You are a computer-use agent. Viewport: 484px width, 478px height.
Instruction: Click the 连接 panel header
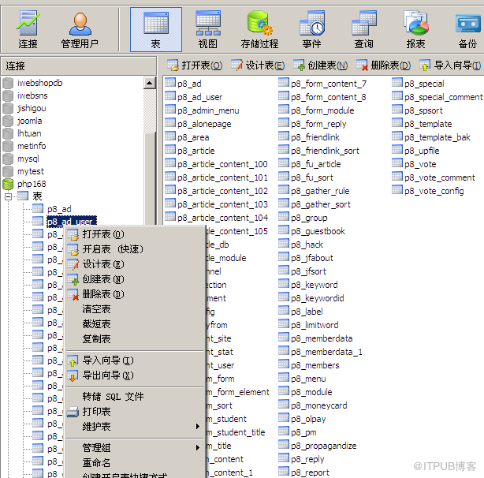(79, 65)
